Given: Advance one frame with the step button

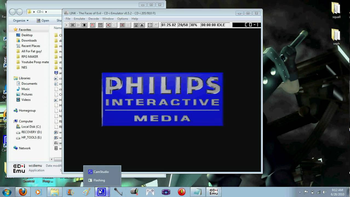Looking at the screenshot, I should pyautogui.click(x=79, y=25).
